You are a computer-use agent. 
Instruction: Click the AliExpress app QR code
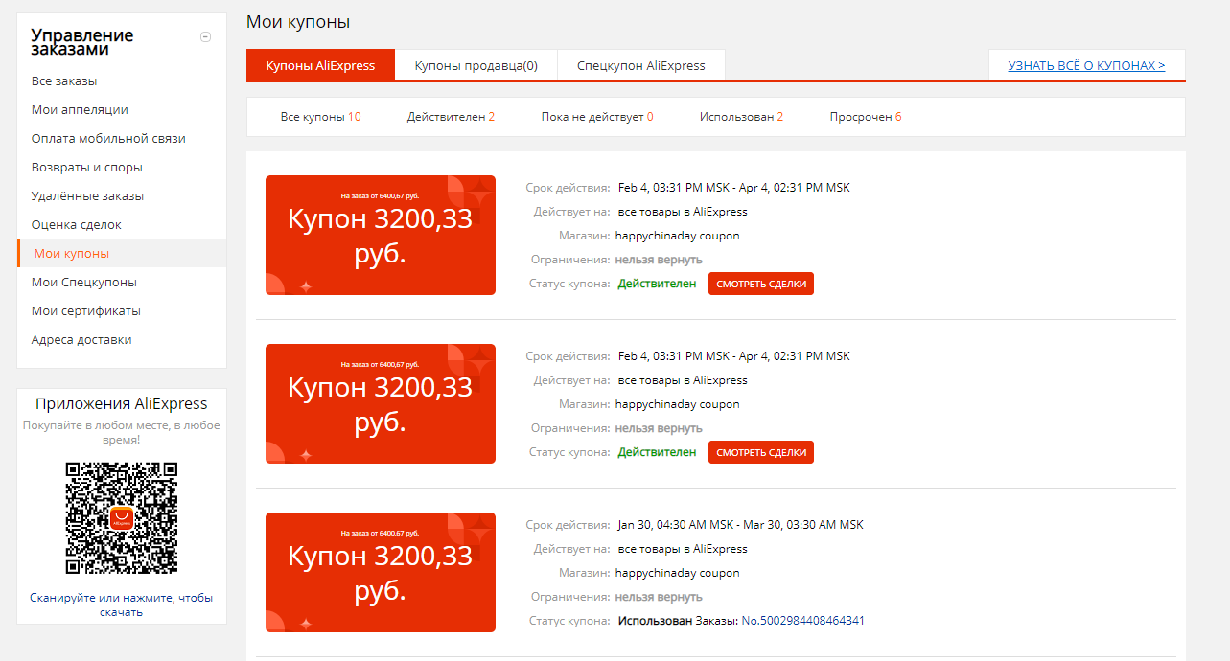point(122,518)
